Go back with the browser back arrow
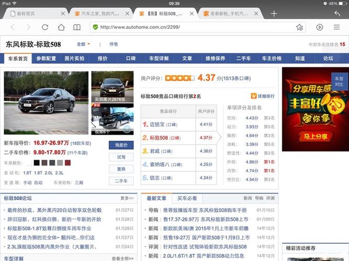Screen dimensions: 349x261 point(13,27)
